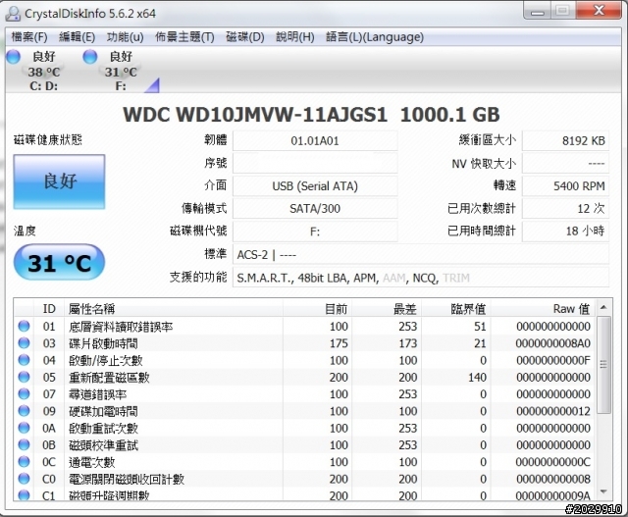Click the 屬性名稱 column header

tap(173, 309)
